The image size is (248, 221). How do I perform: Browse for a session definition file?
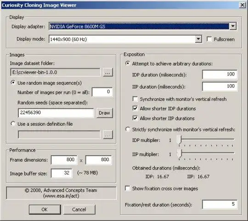click(108, 134)
